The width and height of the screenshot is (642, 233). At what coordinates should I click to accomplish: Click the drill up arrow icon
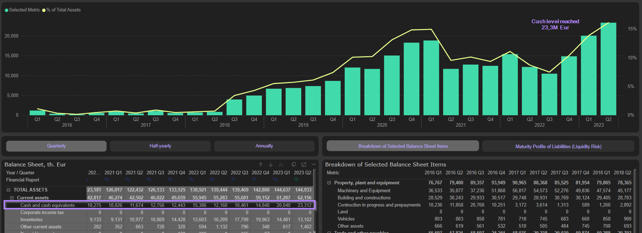(x=261, y=165)
